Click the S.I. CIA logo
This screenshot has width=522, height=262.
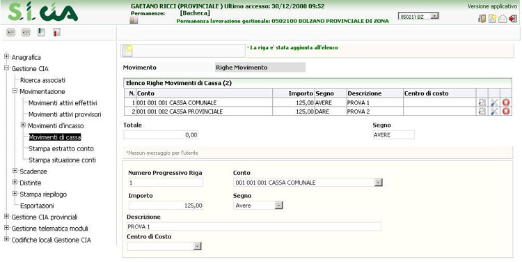[x=42, y=12]
